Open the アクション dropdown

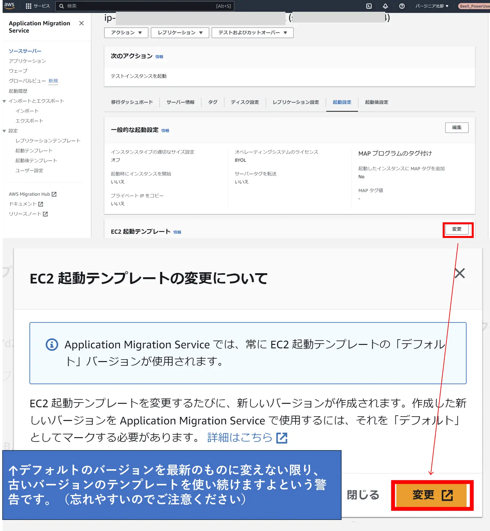[126, 33]
